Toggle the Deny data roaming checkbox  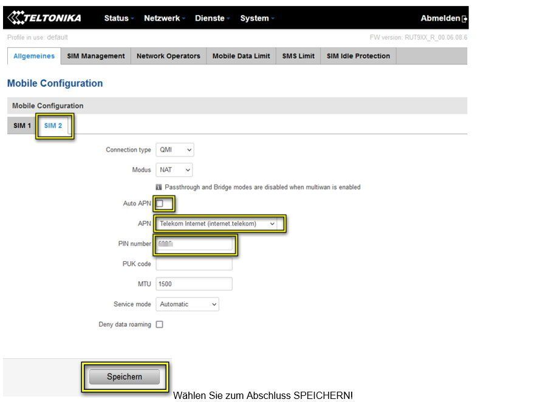point(160,324)
